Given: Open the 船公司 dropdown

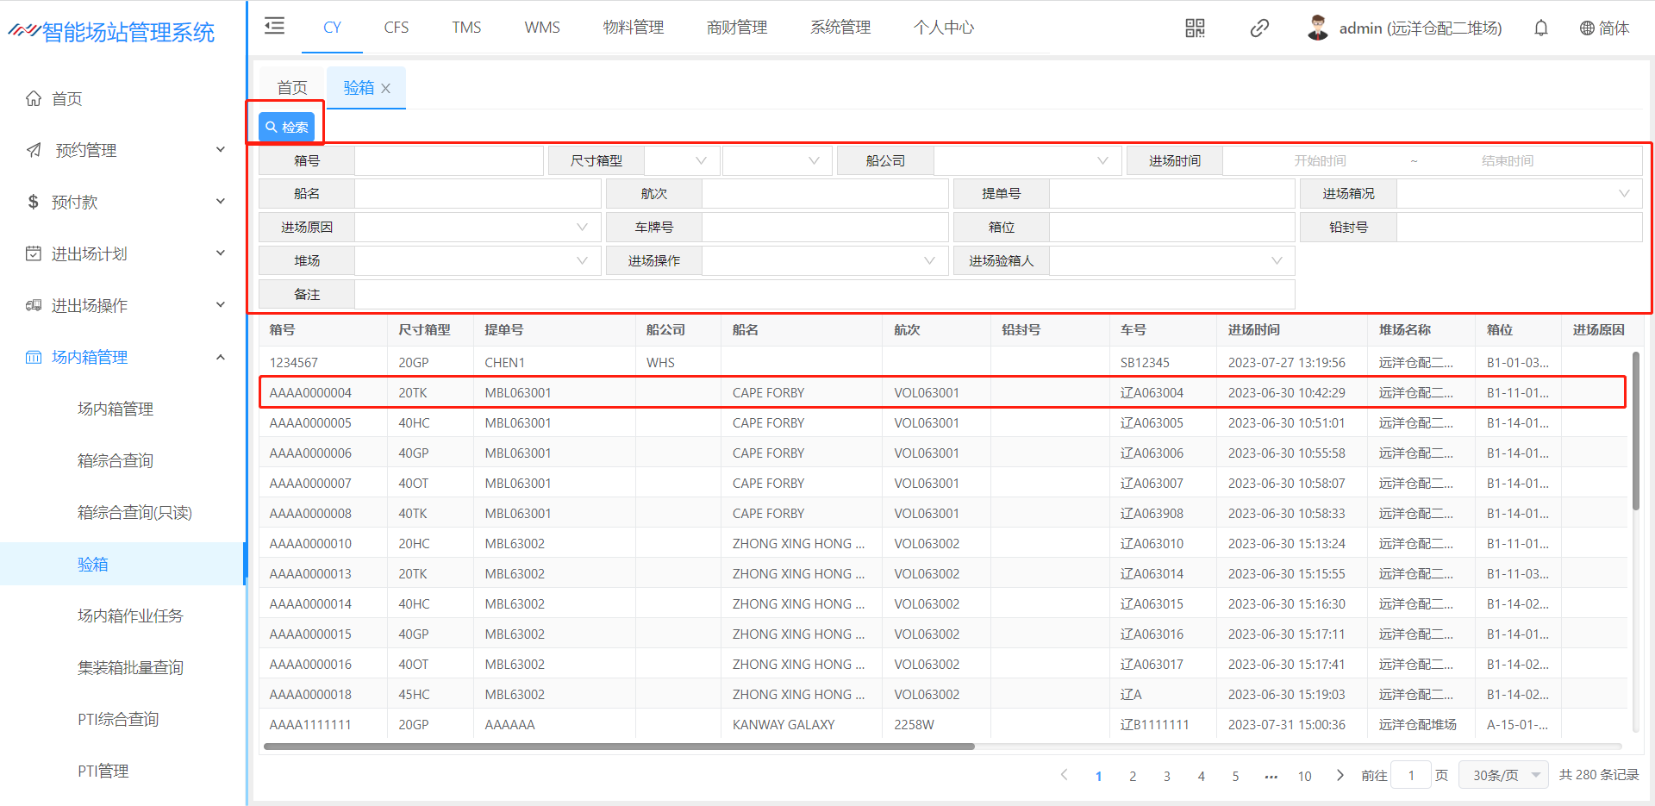Looking at the screenshot, I should click(1027, 161).
